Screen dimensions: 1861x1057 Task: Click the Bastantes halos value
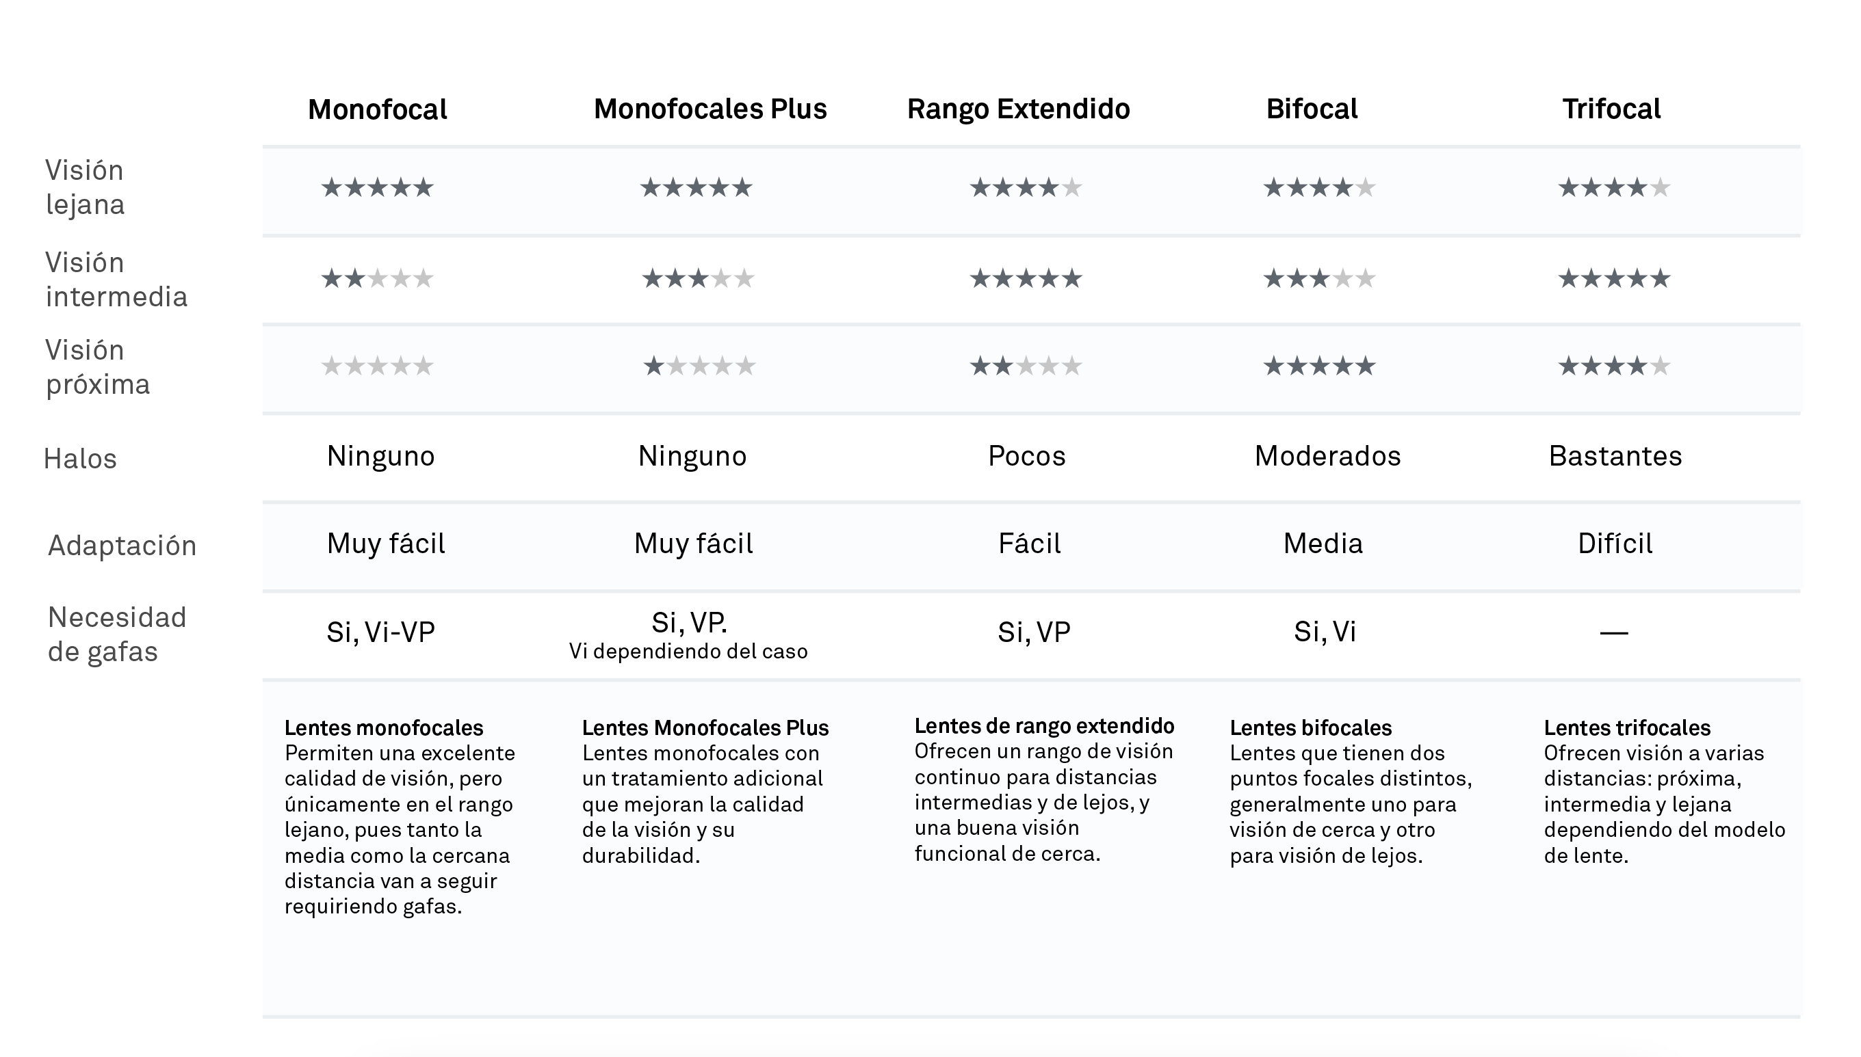click(x=1615, y=456)
